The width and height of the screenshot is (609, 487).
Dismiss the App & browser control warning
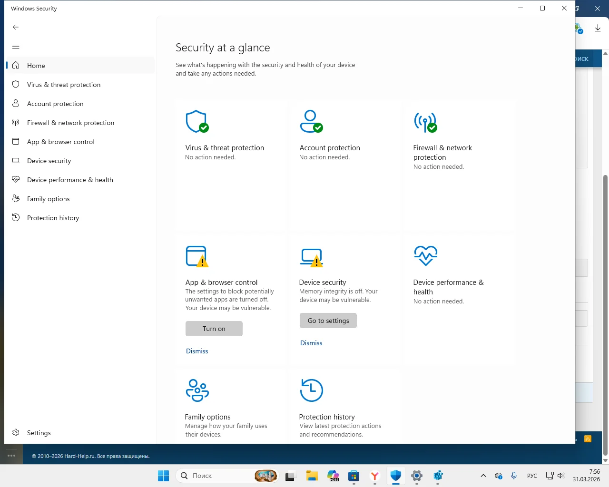[x=197, y=351]
